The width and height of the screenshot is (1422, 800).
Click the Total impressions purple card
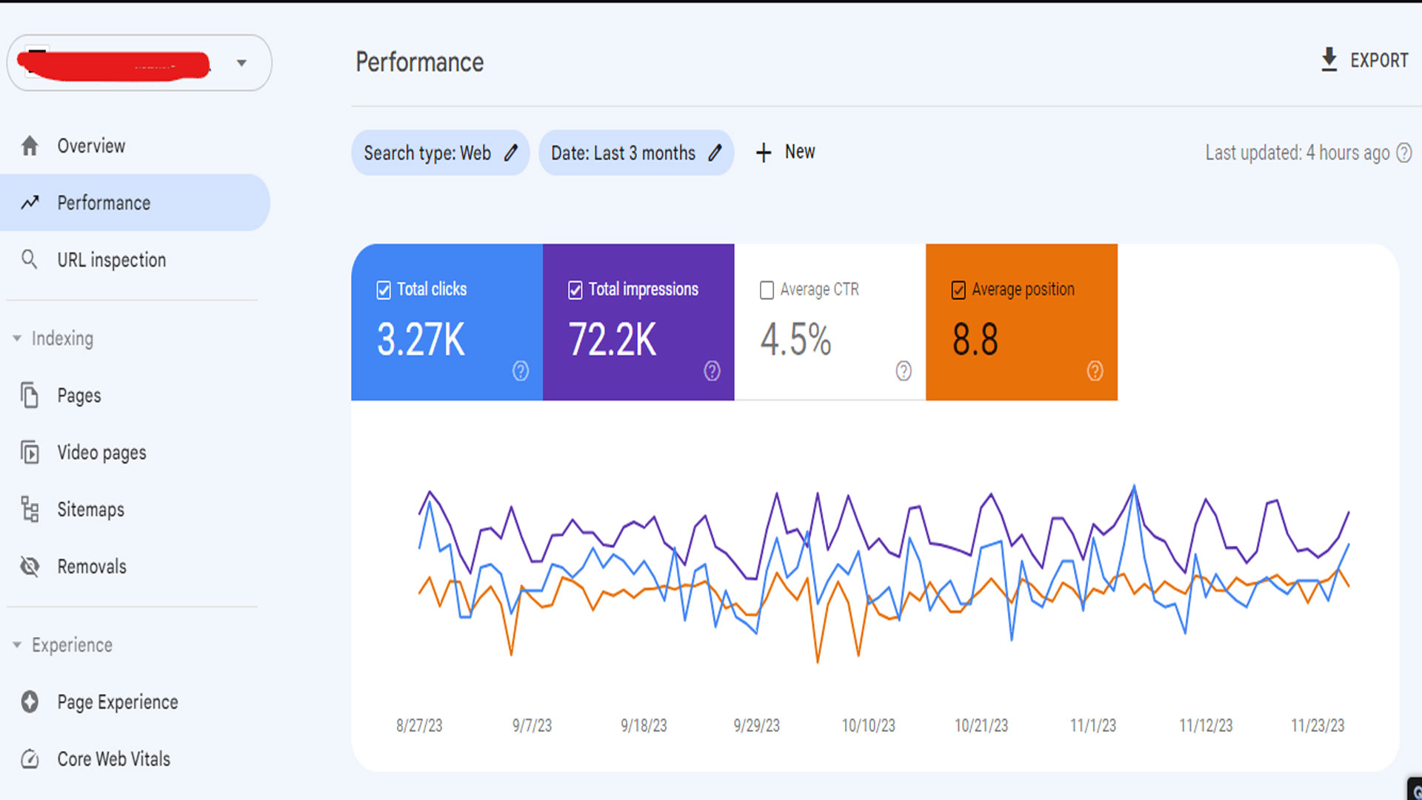(x=638, y=322)
